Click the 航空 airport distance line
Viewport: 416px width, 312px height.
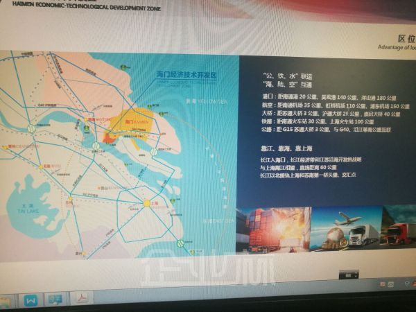tap(336, 105)
